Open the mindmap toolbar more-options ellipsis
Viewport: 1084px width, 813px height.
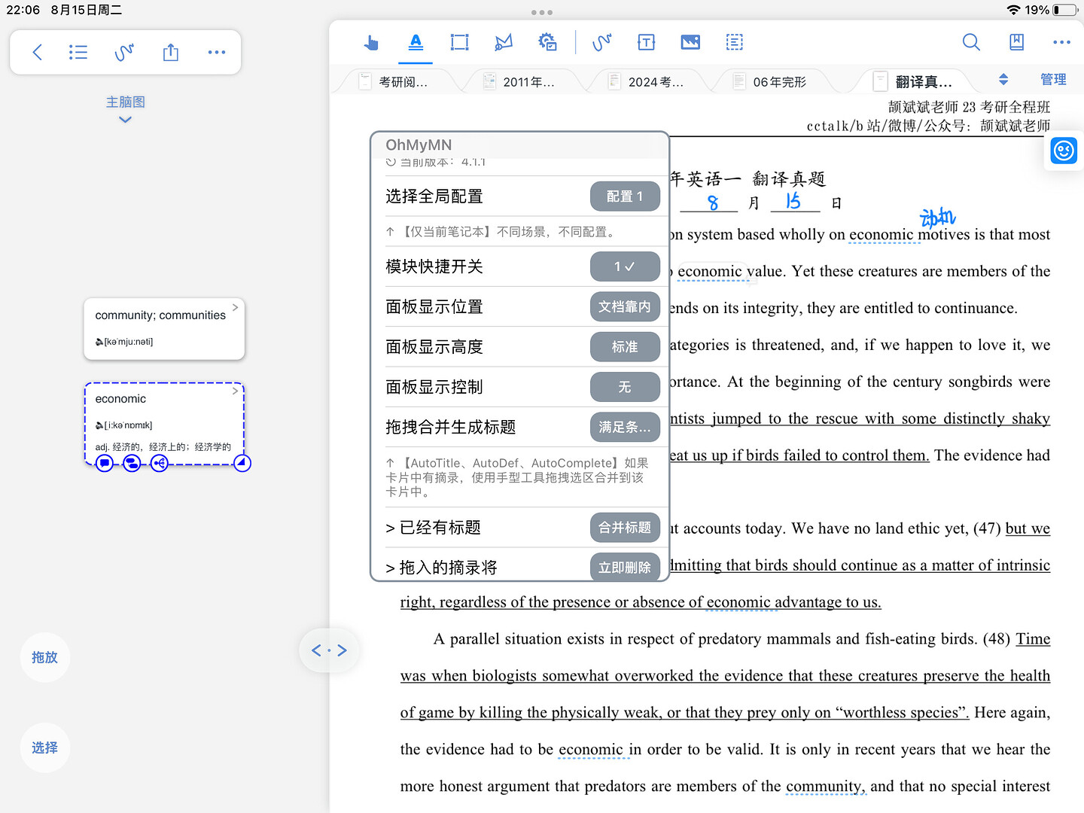click(x=217, y=52)
